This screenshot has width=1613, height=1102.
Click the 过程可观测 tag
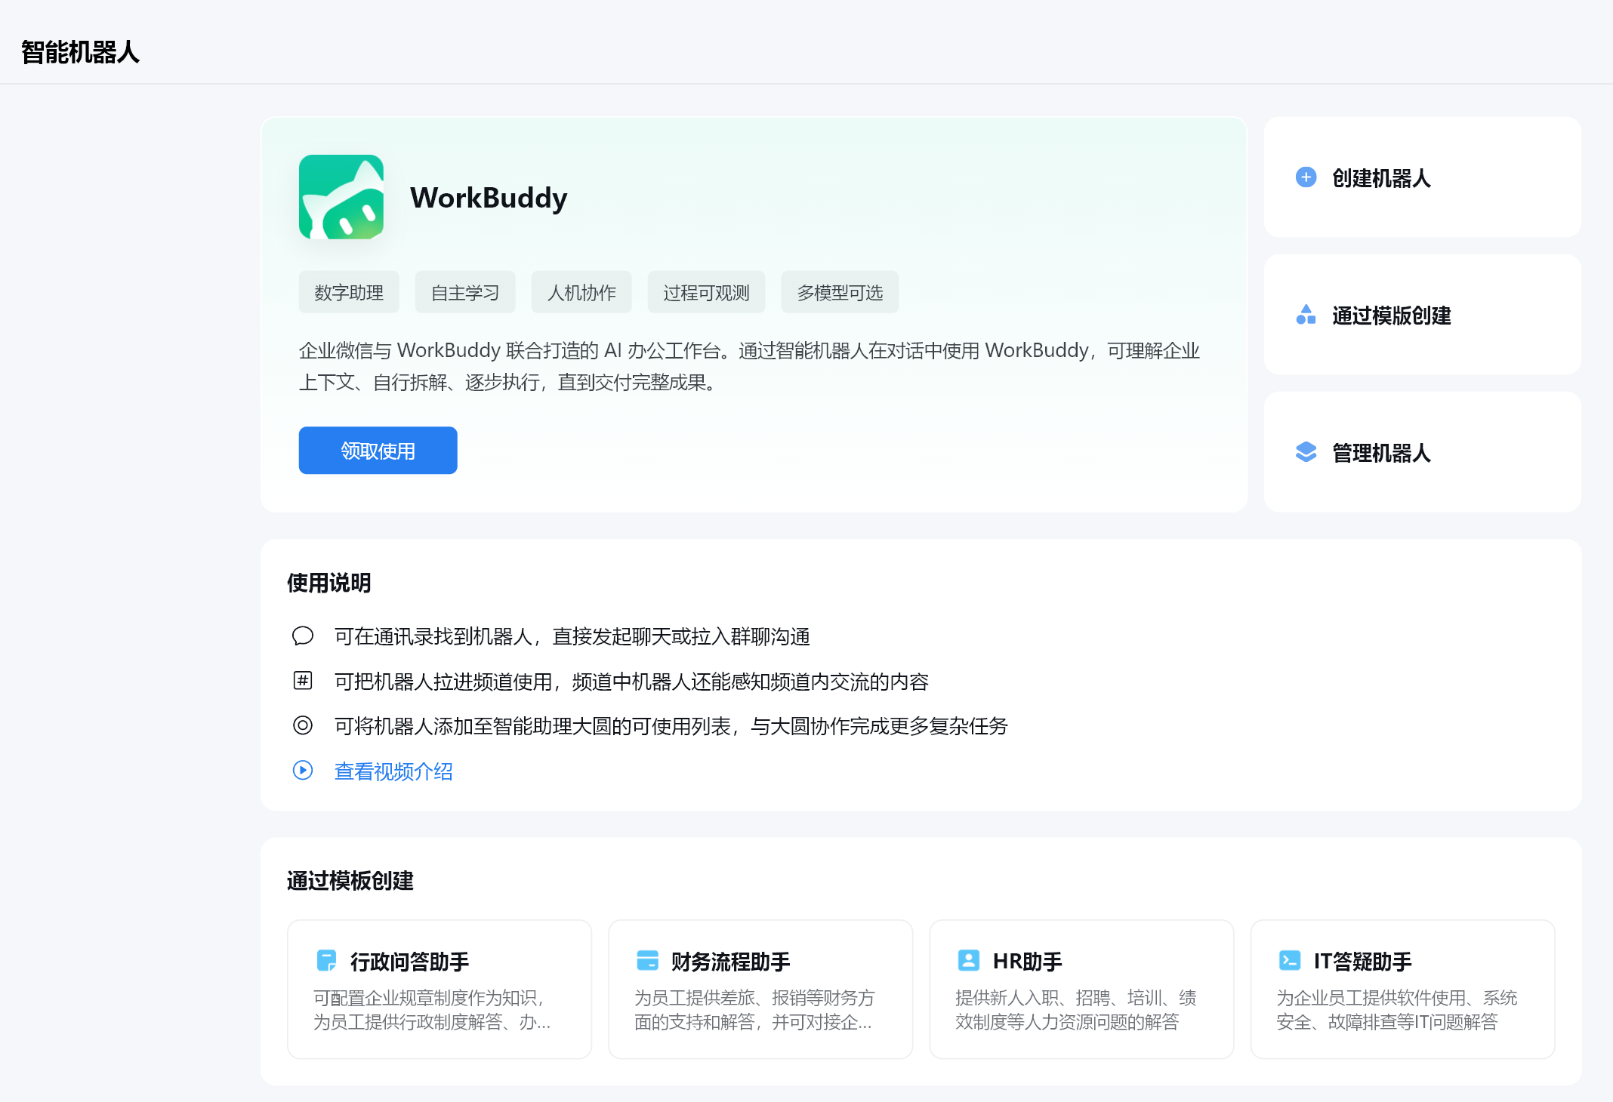[x=706, y=292]
